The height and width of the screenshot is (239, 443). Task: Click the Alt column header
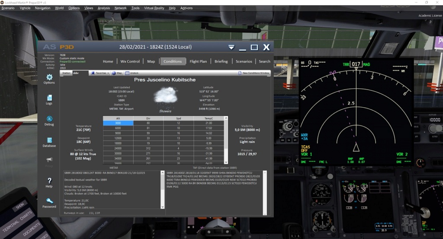(x=118, y=118)
